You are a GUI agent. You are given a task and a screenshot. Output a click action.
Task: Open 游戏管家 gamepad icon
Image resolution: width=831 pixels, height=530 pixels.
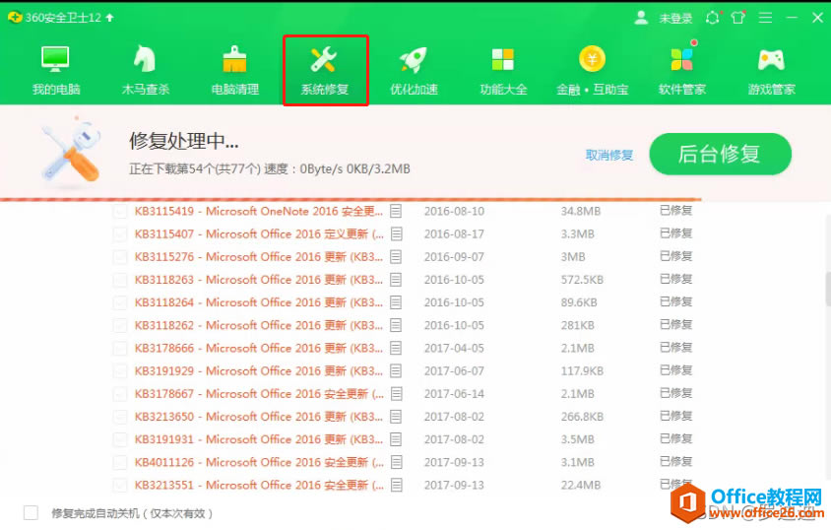click(x=771, y=59)
